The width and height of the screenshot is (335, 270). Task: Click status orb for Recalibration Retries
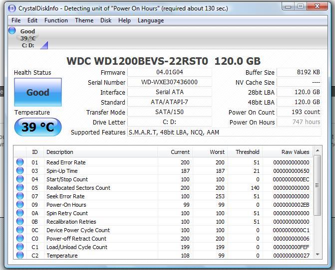coord(20,221)
